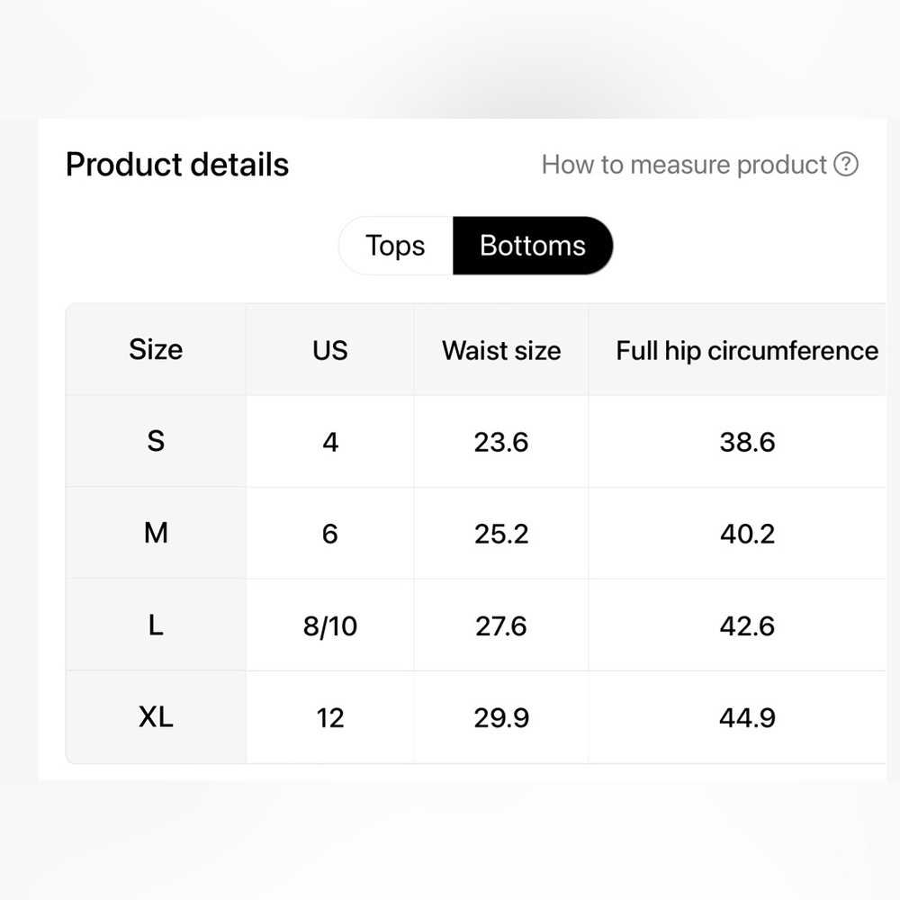Click the US size 12 cell
The image size is (900, 900).
[x=330, y=717]
